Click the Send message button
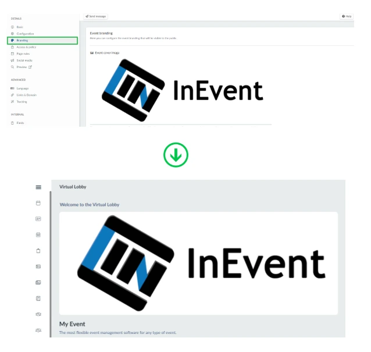 (x=95, y=16)
